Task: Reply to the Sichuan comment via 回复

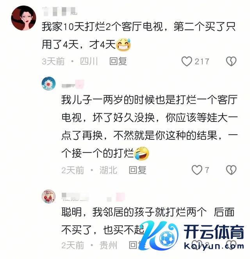Action: click(x=118, y=61)
